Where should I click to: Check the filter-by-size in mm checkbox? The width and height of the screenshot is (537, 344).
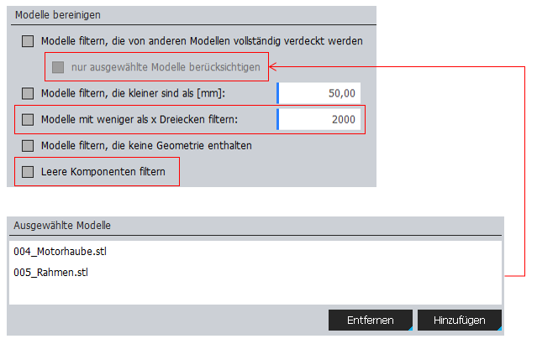(28, 93)
